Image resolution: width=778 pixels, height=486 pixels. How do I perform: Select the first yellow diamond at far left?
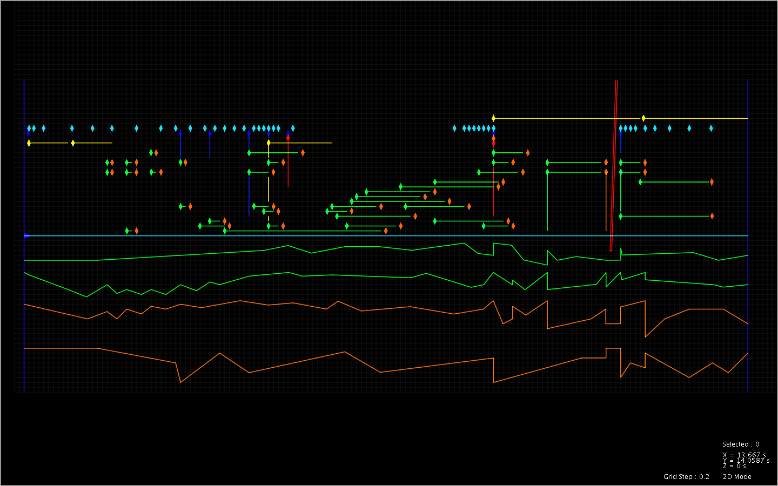29,143
